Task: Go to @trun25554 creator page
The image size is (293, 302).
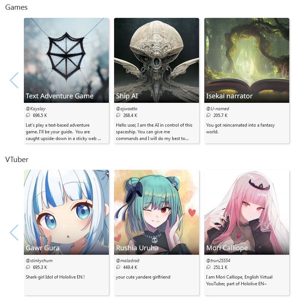Action: pos(218,261)
